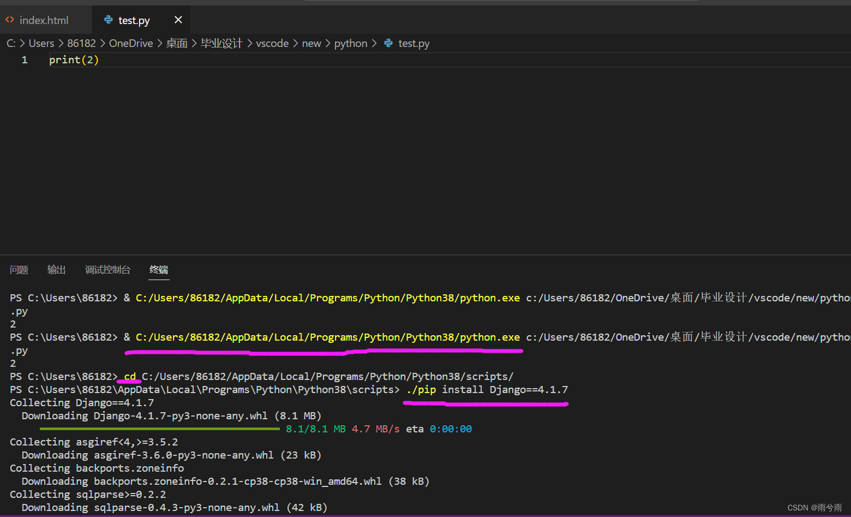
Task: Click the '4.7 MB/s' download speed text
Action: [376, 429]
